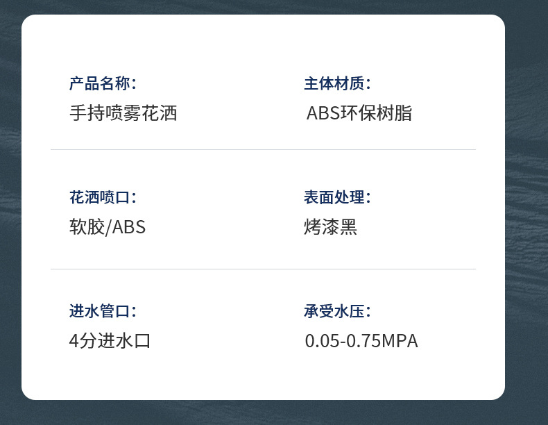Click the 花洒 characters in 手持喷雾花洒

pyautogui.click(x=160, y=112)
